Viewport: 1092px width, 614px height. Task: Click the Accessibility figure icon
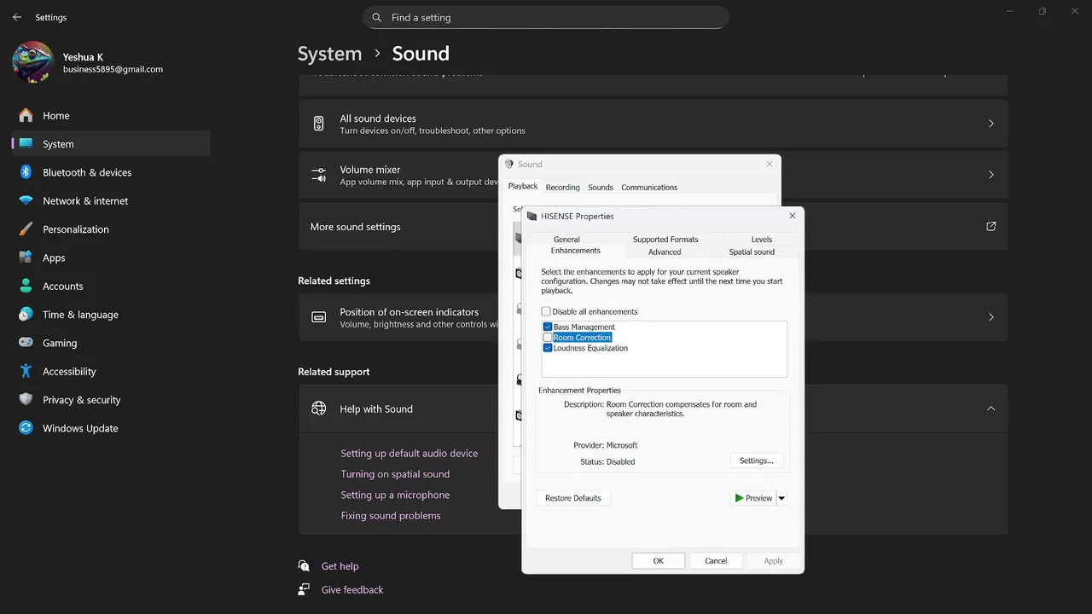26,372
